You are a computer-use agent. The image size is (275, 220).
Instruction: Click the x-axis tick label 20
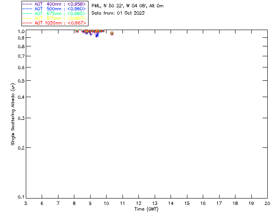267,203
